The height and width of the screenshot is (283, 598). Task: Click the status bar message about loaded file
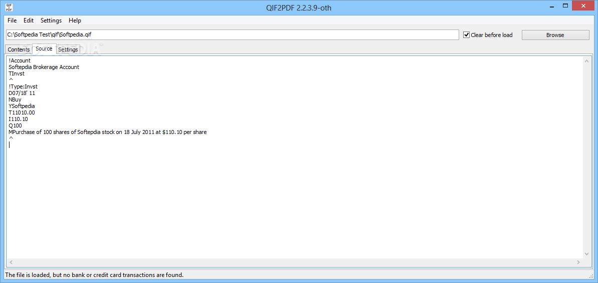click(94, 274)
